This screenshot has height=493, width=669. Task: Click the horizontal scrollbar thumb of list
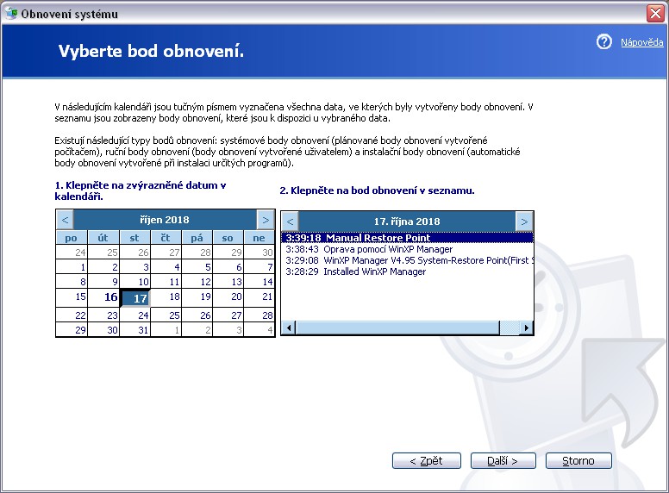pyautogui.click(x=397, y=328)
